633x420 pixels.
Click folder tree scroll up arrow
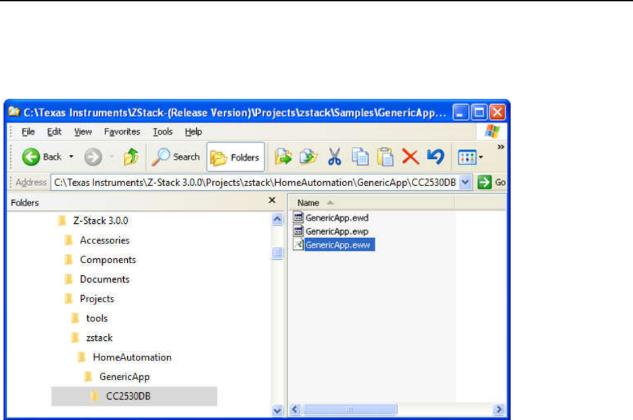click(x=277, y=219)
